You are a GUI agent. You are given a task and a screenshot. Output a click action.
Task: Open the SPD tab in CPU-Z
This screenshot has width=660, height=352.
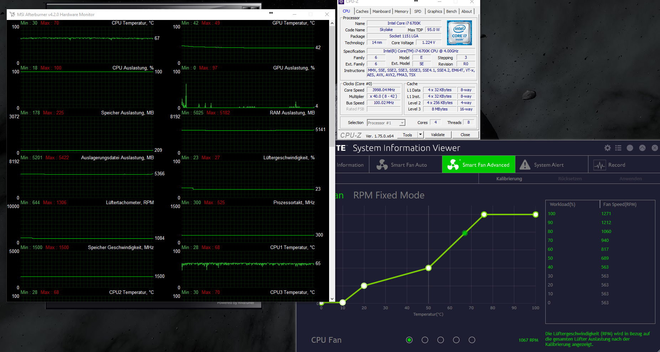tap(418, 11)
